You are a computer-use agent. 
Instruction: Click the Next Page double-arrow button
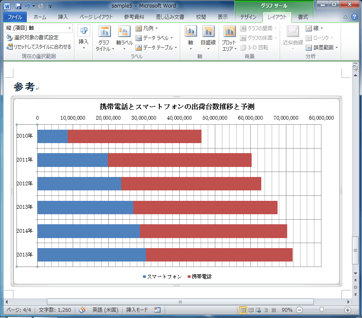pos(355,295)
